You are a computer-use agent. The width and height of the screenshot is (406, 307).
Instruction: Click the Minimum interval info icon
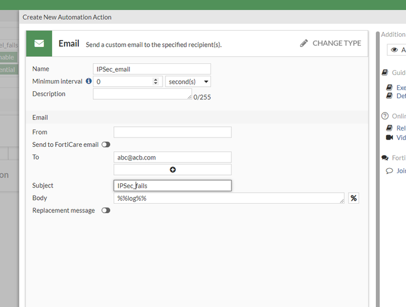click(x=89, y=81)
